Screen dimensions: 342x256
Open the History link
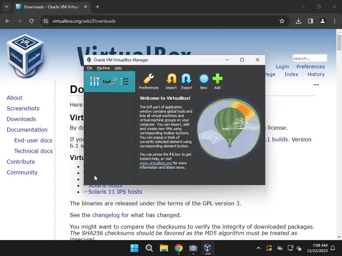coord(316,74)
